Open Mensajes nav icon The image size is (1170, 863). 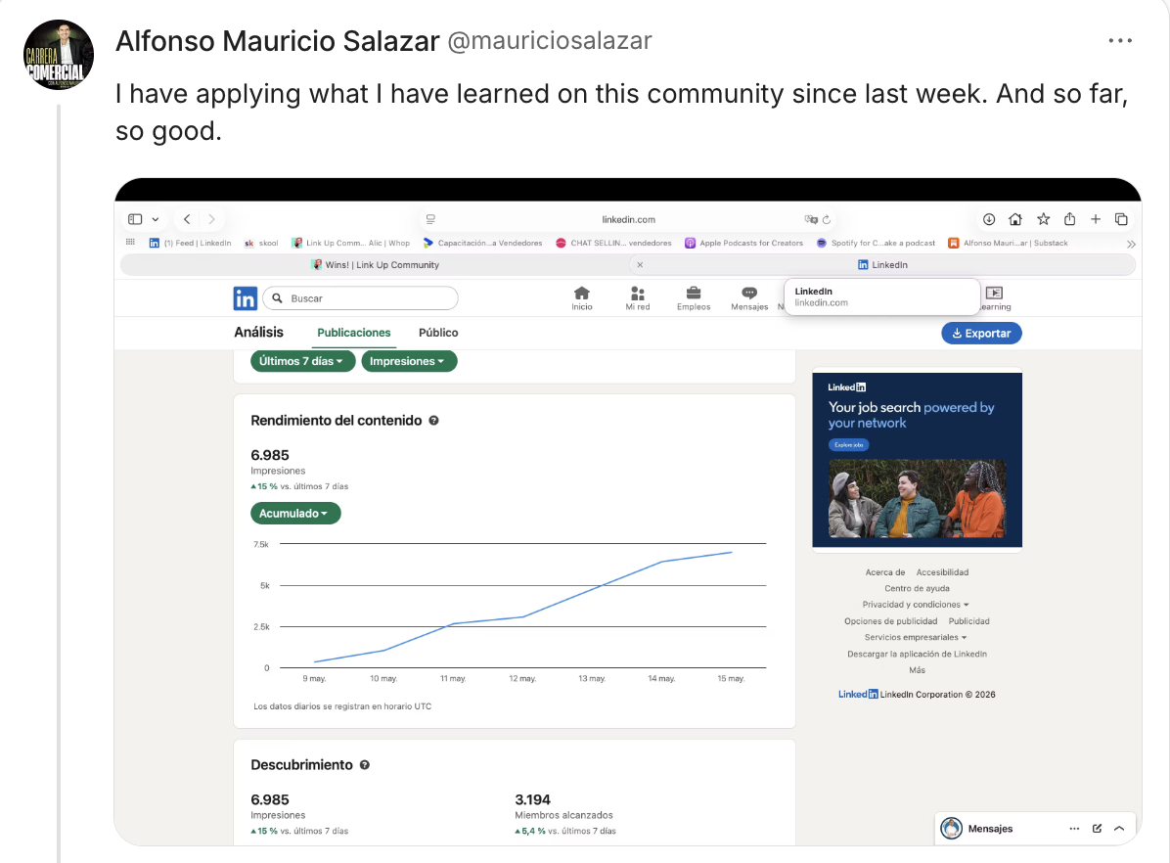749,297
